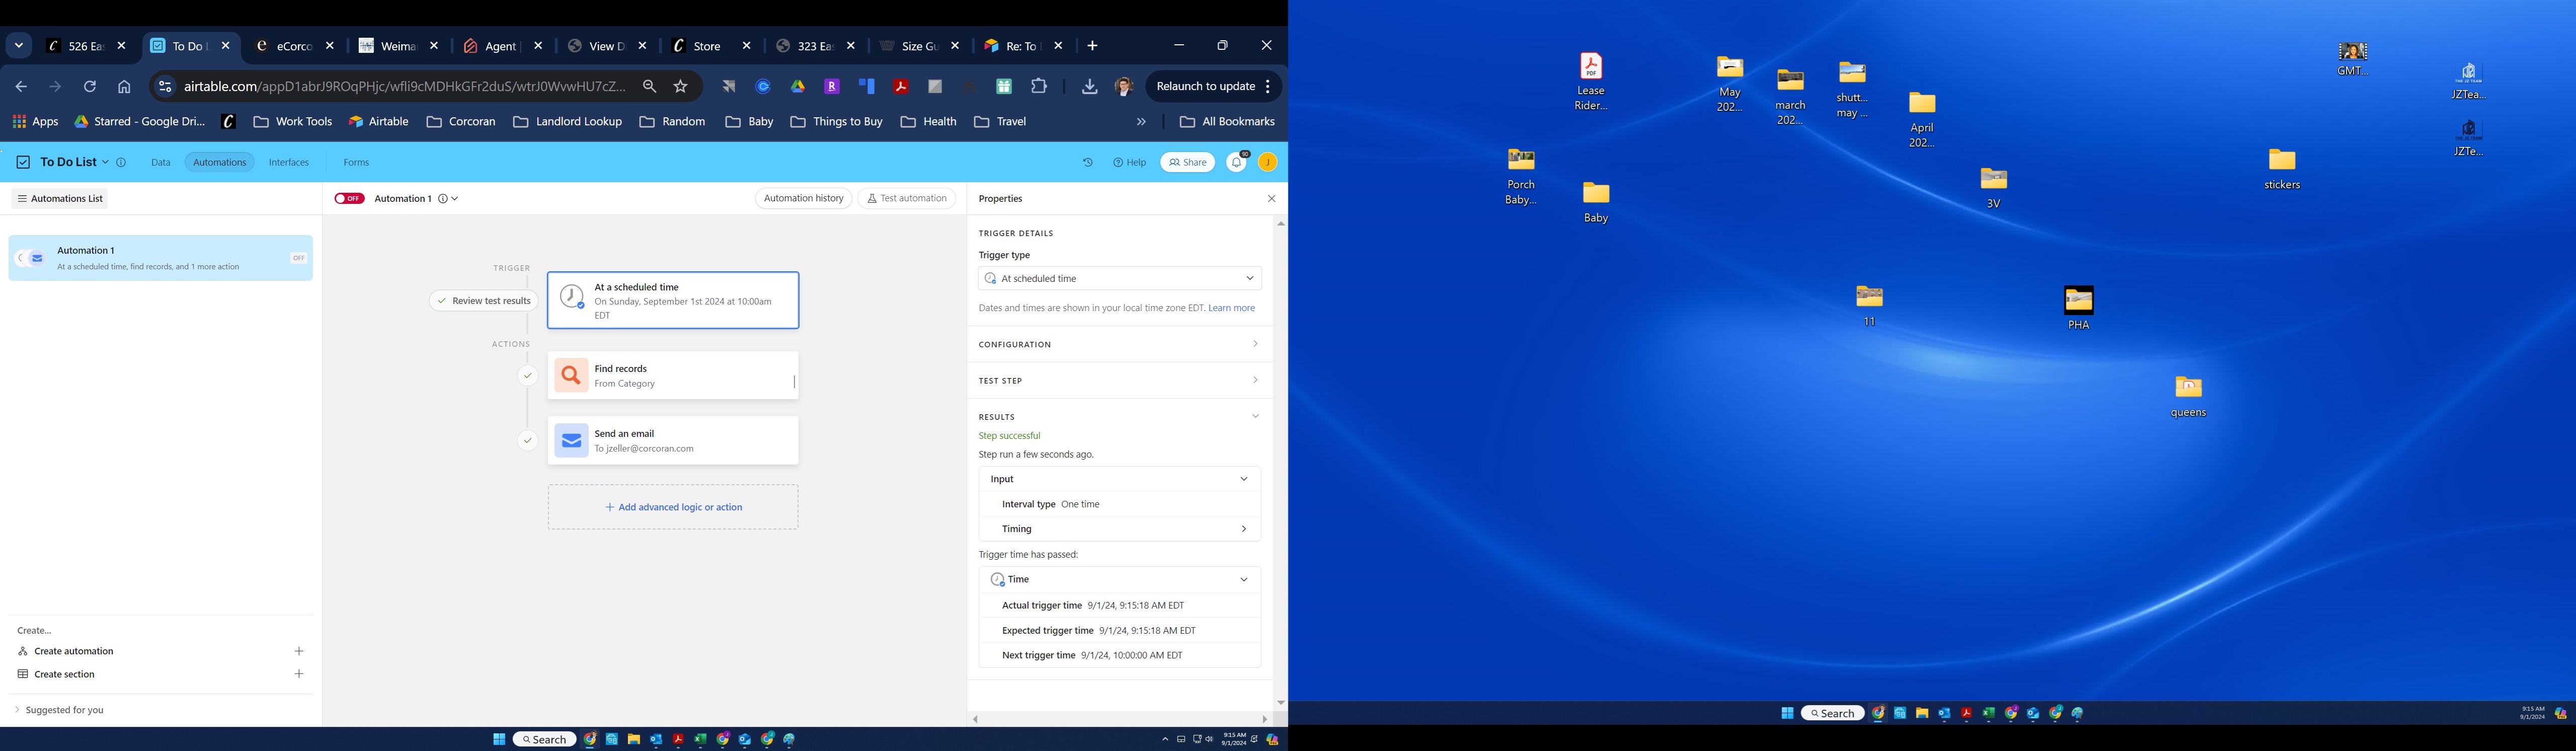Open base history clock icon
Viewport: 2576px width, 751px height.
(1088, 162)
